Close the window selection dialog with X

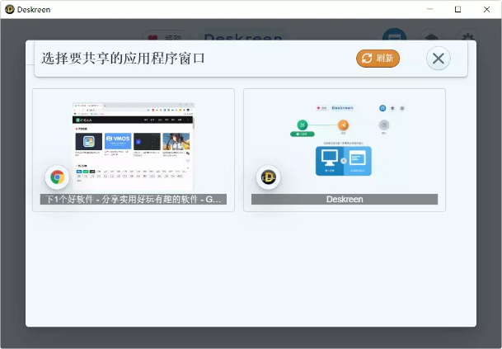pos(439,59)
